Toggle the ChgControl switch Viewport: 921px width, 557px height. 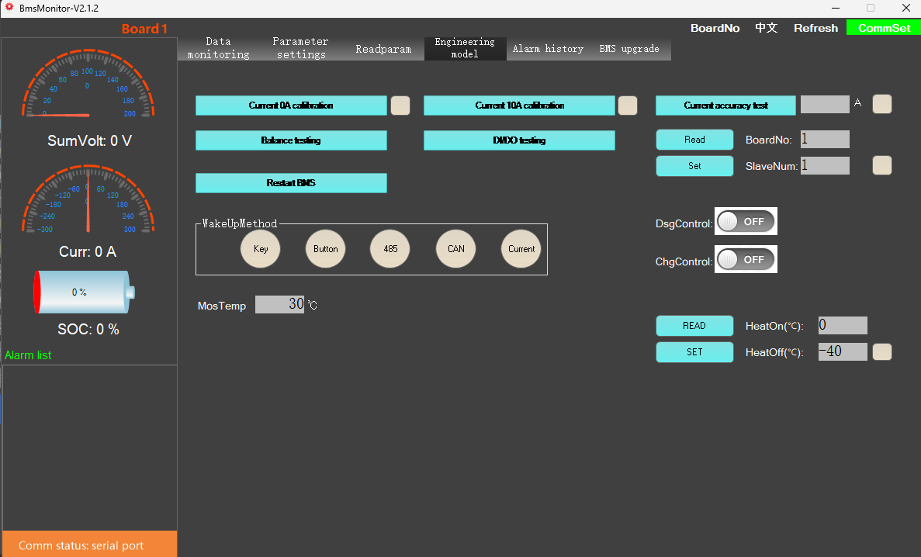point(746,260)
